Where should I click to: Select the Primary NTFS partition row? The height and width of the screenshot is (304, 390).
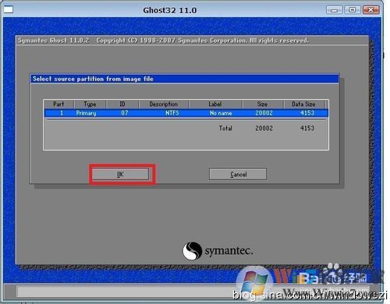tap(186, 113)
